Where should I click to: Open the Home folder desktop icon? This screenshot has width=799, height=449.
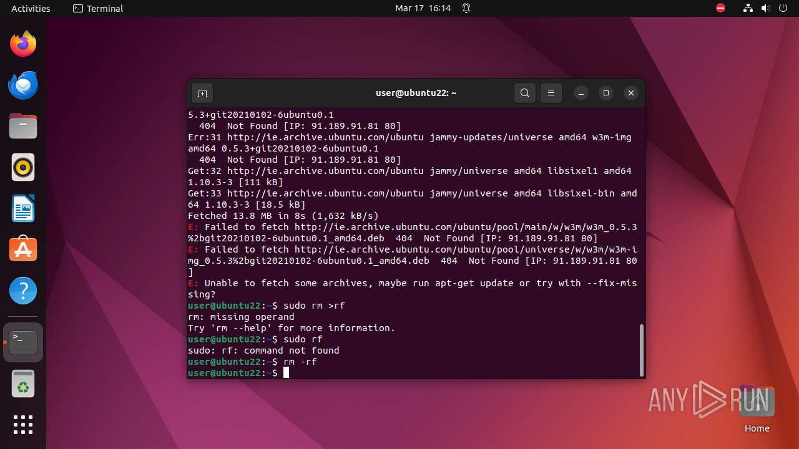(757, 409)
